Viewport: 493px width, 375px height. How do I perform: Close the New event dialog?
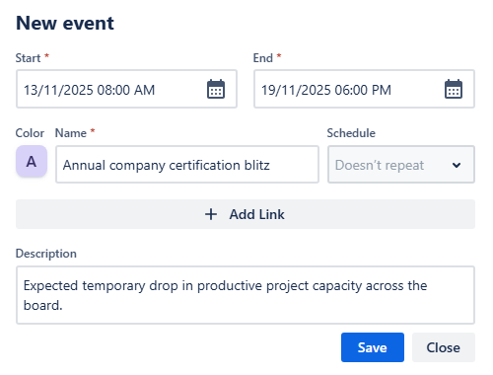(444, 347)
